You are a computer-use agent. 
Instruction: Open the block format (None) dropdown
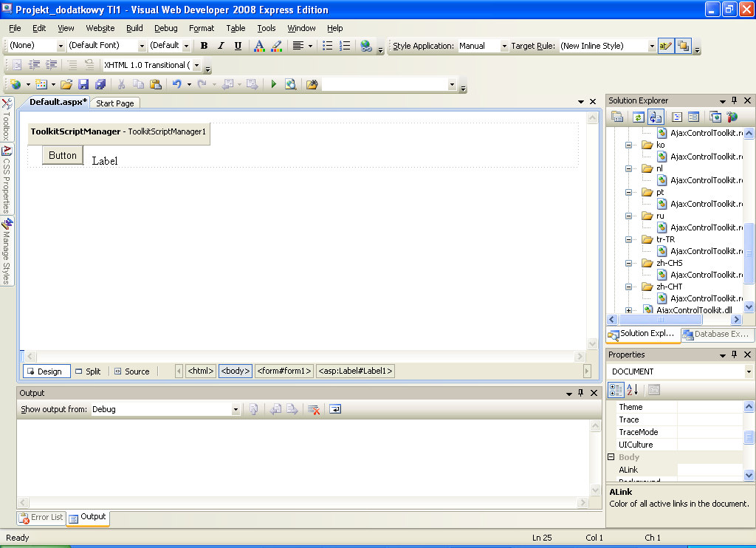[x=61, y=46]
